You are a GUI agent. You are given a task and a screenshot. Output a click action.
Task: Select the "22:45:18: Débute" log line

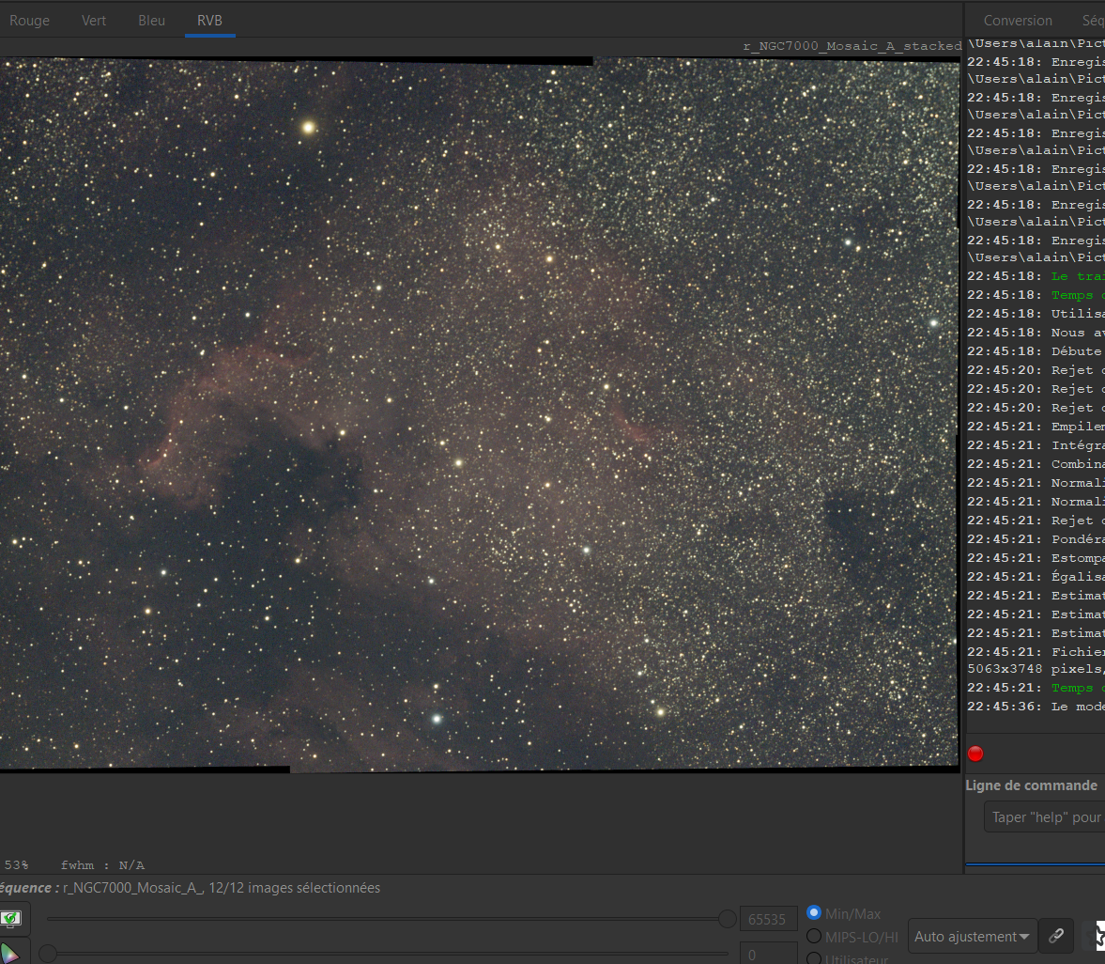pyautogui.click(x=1036, y=351)
